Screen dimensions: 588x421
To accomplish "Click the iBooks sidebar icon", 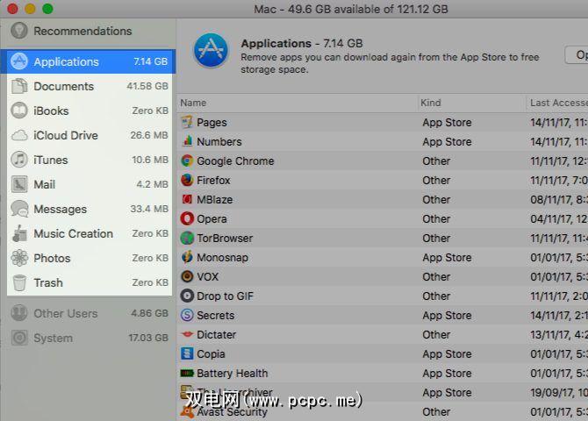I will click(x=19, y=111).
